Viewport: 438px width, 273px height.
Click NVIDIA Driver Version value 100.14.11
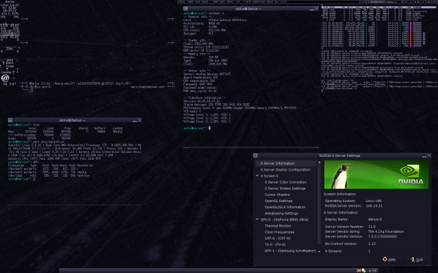[x=374, y=206]
